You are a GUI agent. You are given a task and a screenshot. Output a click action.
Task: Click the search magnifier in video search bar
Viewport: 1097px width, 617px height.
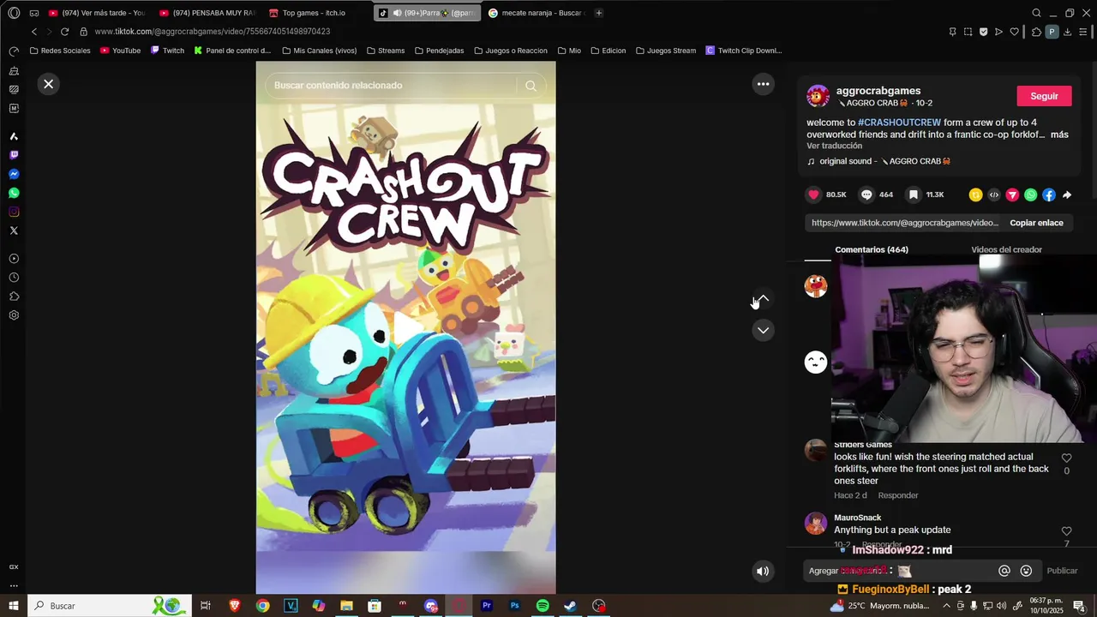click(x=531, y=86)
